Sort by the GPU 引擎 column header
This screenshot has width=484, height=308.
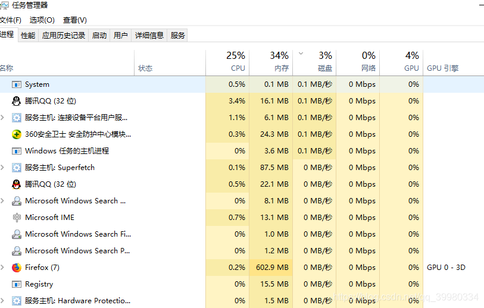(x=454, y=63)
